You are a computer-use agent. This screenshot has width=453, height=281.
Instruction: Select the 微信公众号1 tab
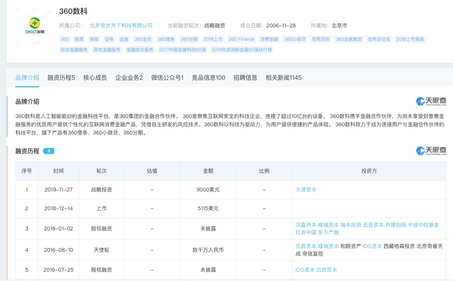pyautogui.click(x=167, y=78)
